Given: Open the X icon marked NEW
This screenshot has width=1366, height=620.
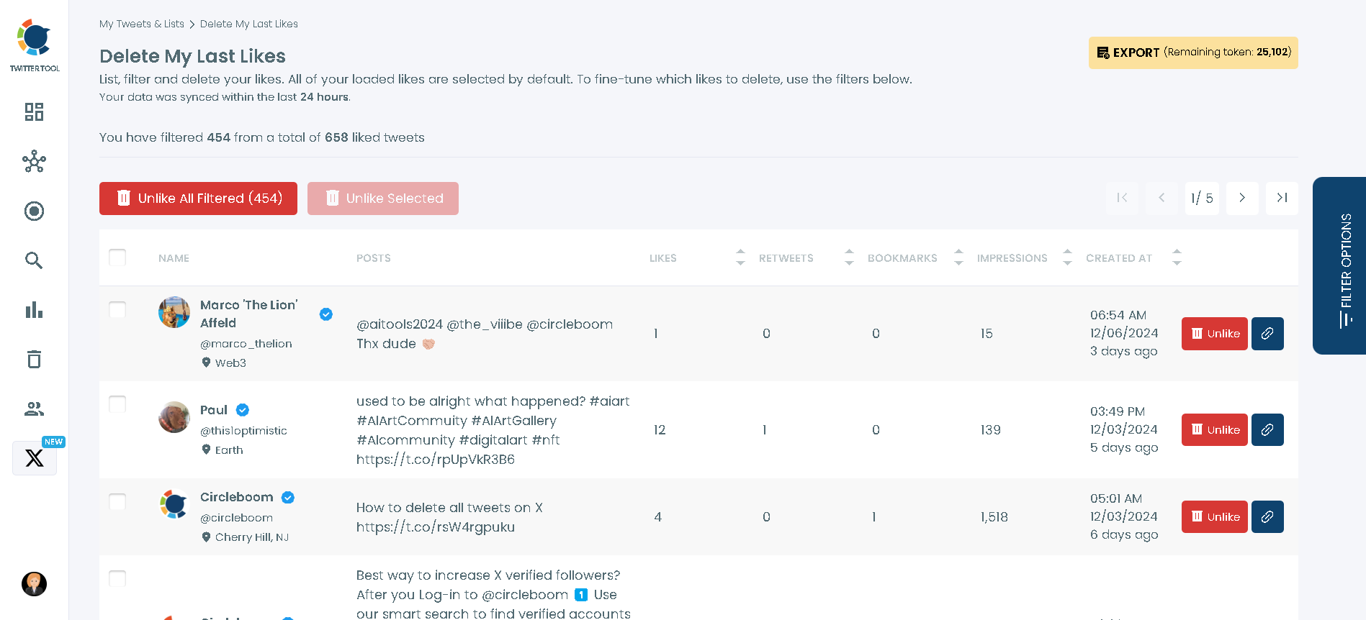Looking at the screenshot, I should point(34,458).
